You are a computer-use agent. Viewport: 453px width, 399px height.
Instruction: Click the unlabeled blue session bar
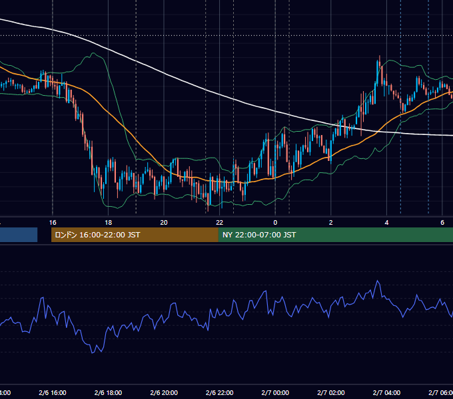pyautogui.click(x=19, y=235)
